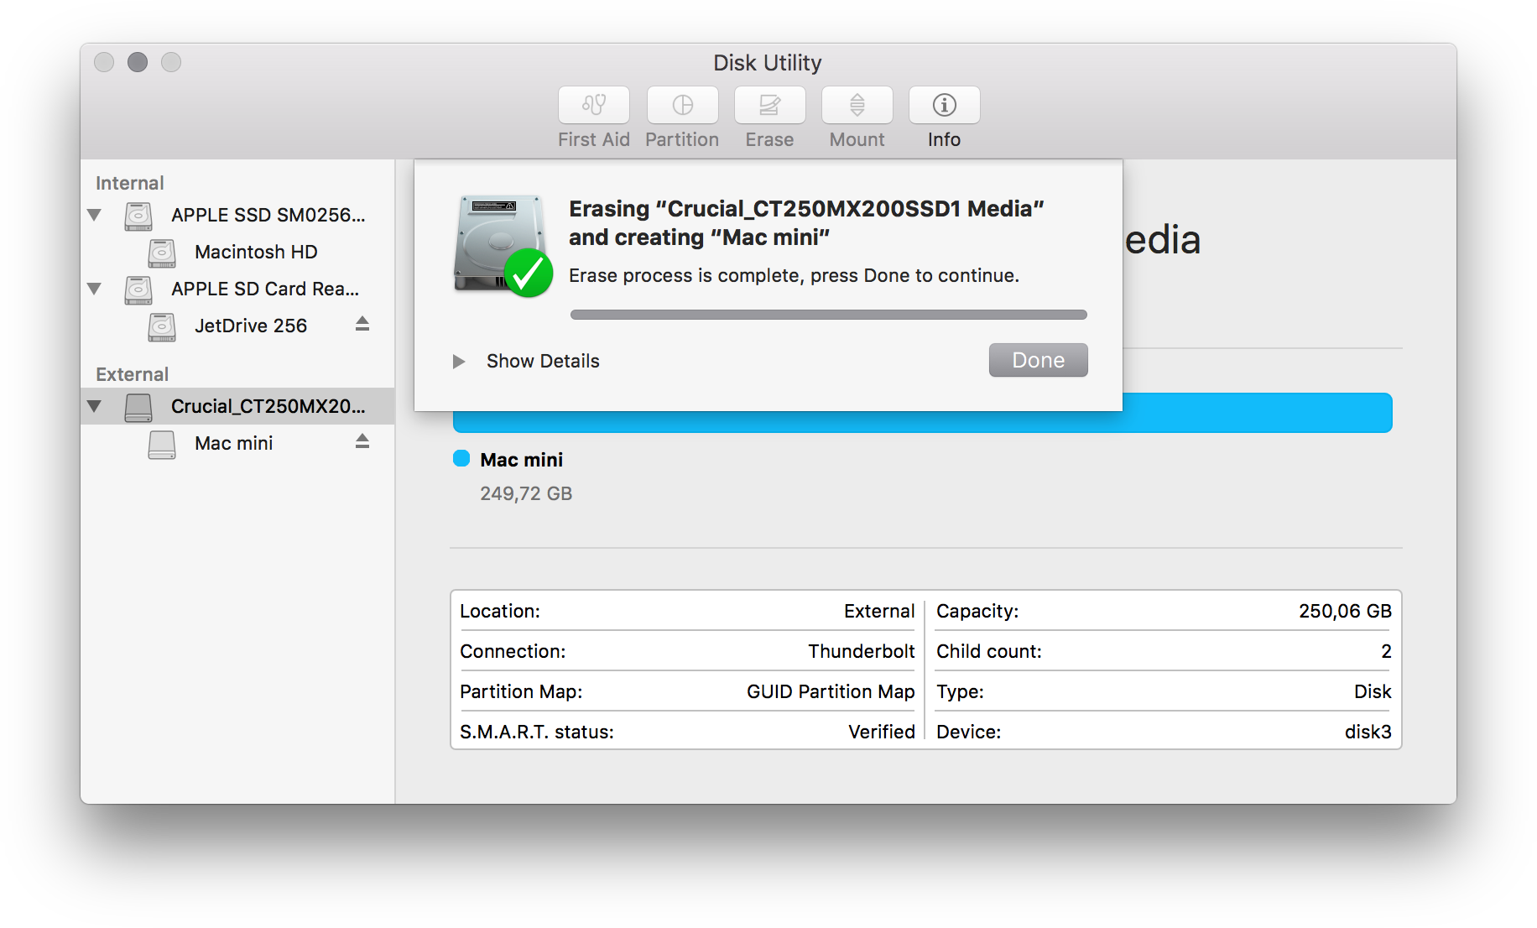Collapse the APPLE SSD SM0256 tree row
Image resolution: width=1537 pixels, height=928 pixels.
click(x=95, y=215)
